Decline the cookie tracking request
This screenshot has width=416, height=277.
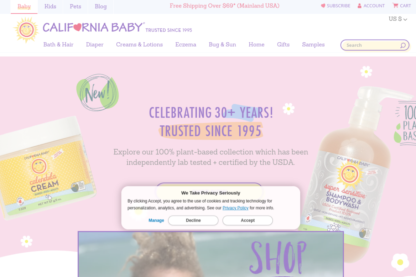[193, 220]
